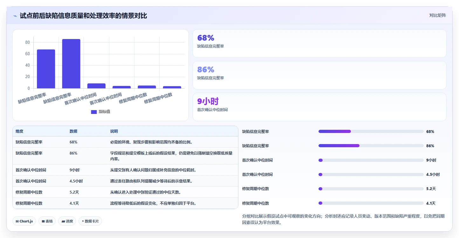
Task: Click the progress bar labeled 68%
Action: coord(371,131)
